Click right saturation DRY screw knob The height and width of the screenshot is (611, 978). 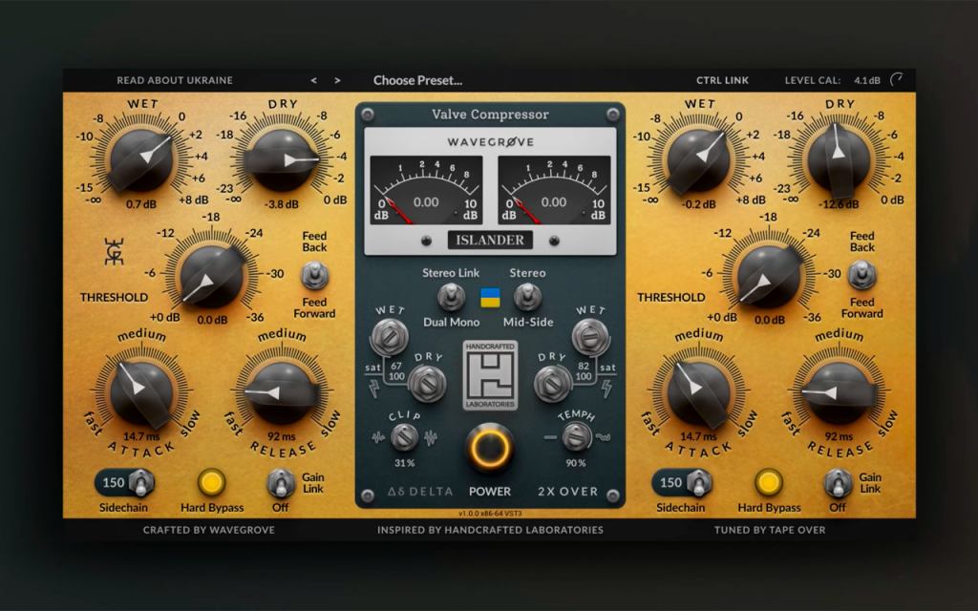click(553, 384)
